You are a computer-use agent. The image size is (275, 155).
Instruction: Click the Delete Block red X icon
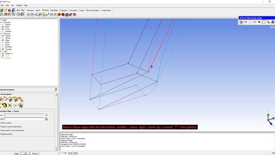pyautogui.click(x=74, y=15)
